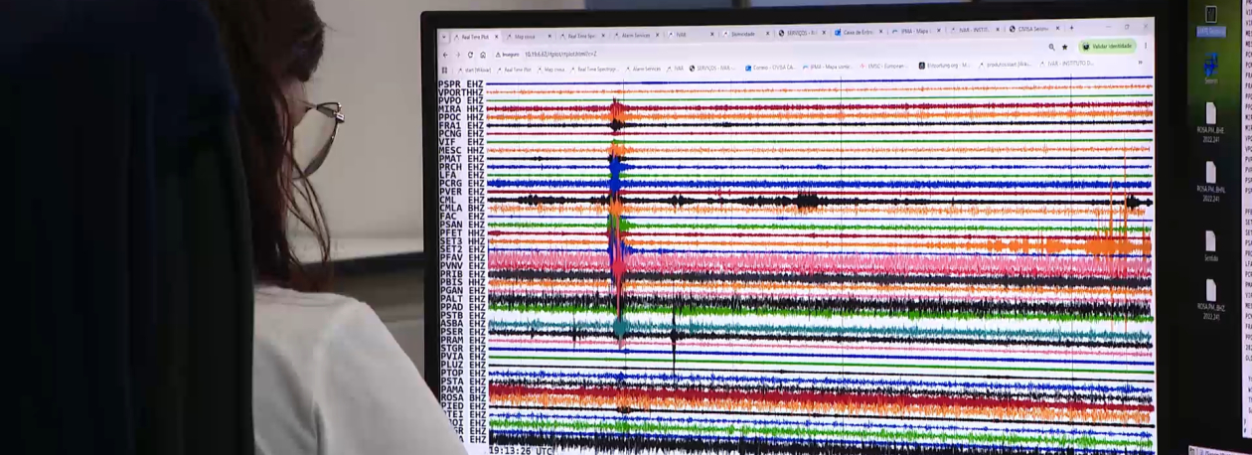
Task: Close the Real Time Plot tab
Action: click(496, 37)
